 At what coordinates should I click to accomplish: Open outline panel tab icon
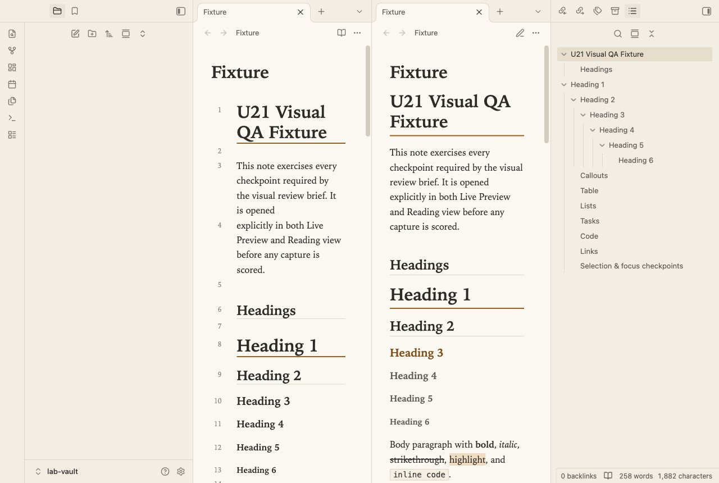(x=632, y=11)
